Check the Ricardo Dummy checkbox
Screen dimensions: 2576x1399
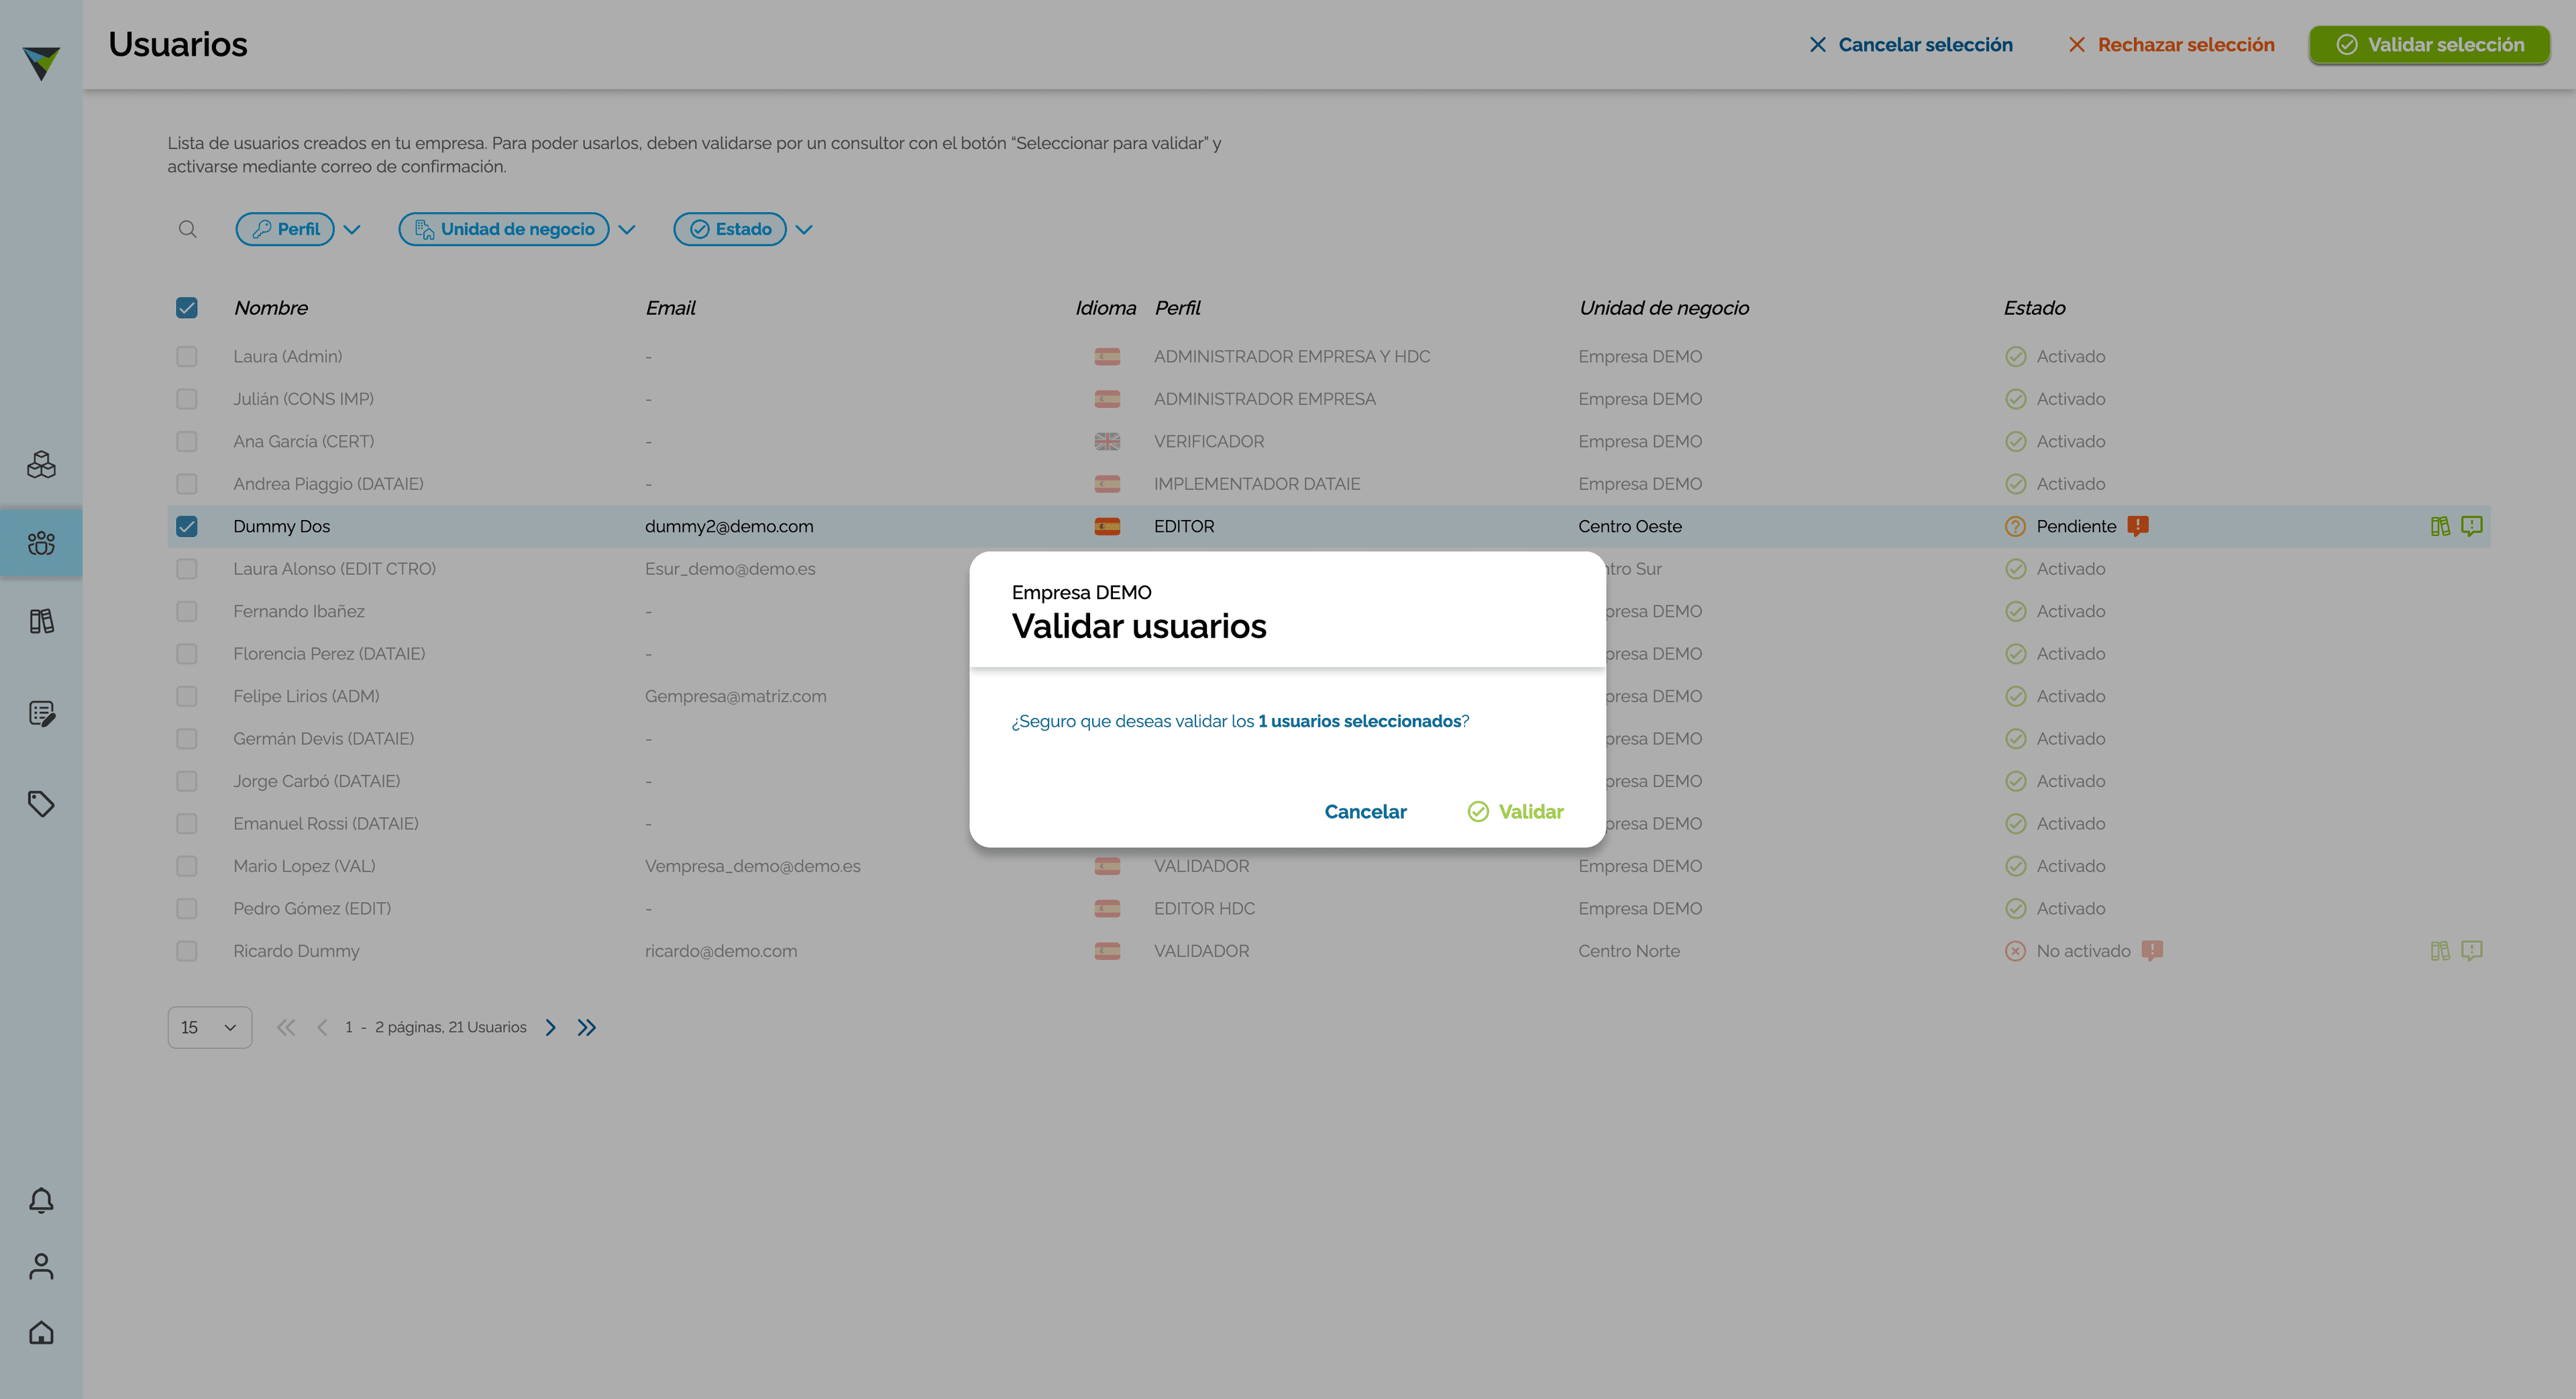(x=187, y=951)
